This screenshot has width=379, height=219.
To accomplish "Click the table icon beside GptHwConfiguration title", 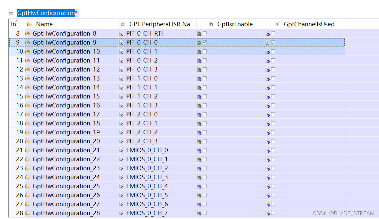I will [x=11, y=14].
